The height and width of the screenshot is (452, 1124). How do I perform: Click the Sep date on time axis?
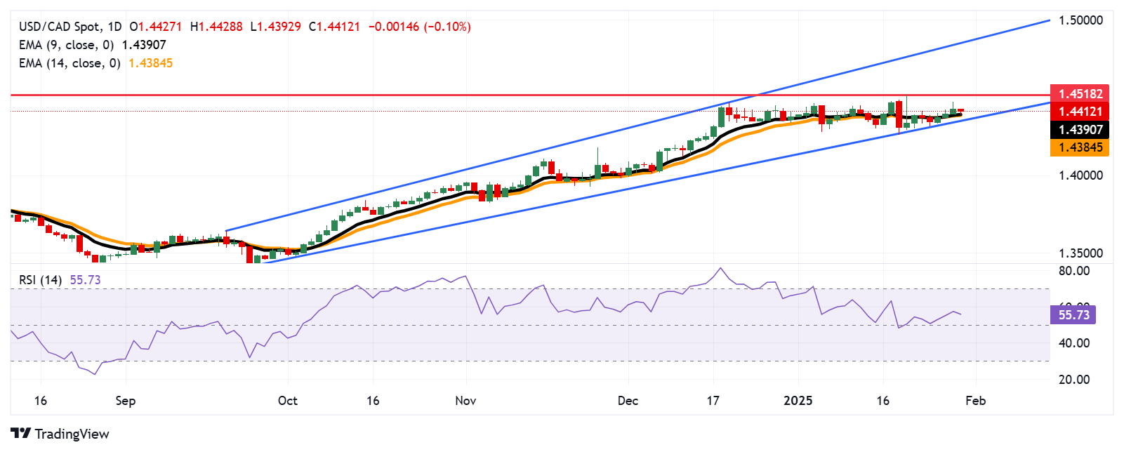pos(125,401)
